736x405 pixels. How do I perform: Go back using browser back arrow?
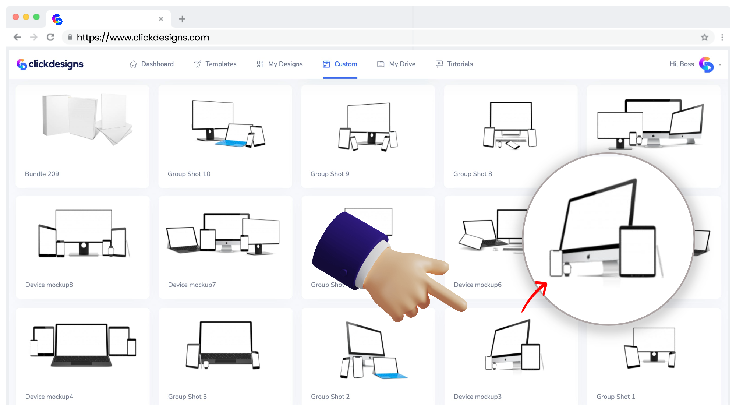pos(17,37)
